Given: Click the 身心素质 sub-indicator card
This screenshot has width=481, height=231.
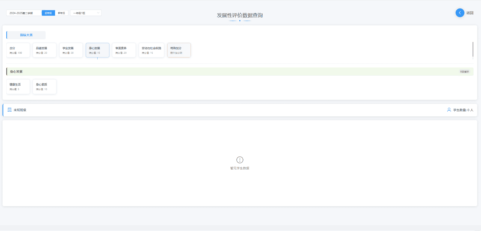Looking at the screenshot, I should pyautogui.click(x=44, y=87).
